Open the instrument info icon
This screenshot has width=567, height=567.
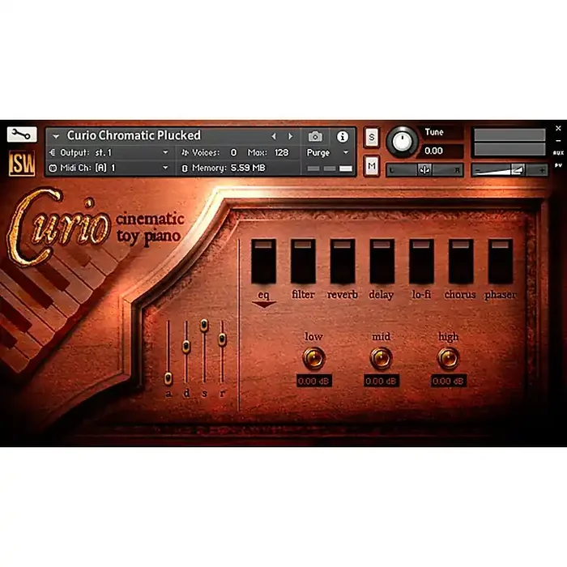343,136
